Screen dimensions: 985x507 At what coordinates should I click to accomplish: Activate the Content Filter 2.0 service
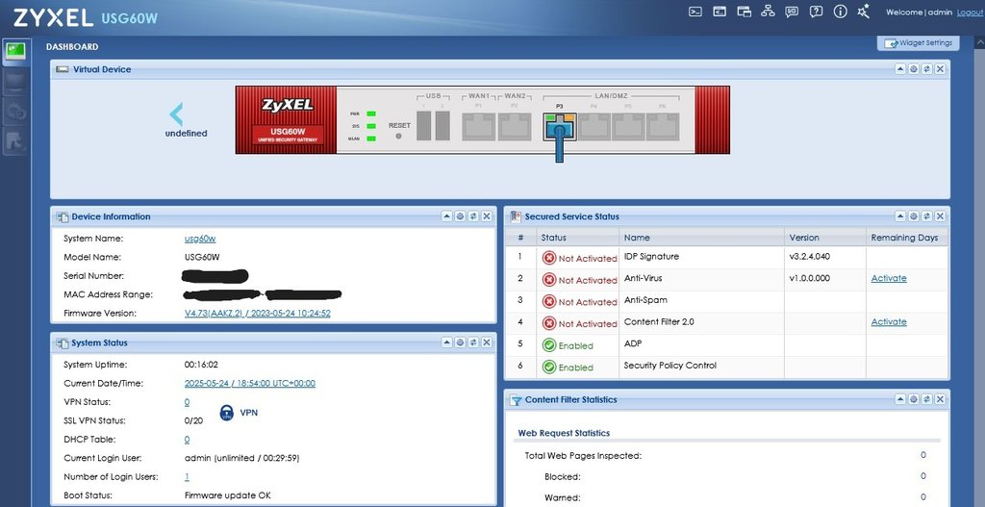[x=888, y=321]
